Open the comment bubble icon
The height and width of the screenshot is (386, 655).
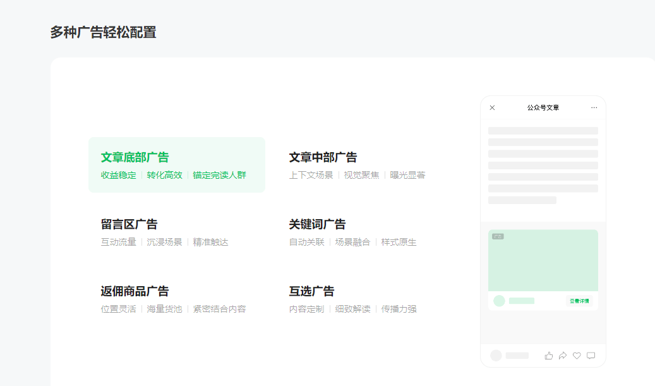(591, 356)
